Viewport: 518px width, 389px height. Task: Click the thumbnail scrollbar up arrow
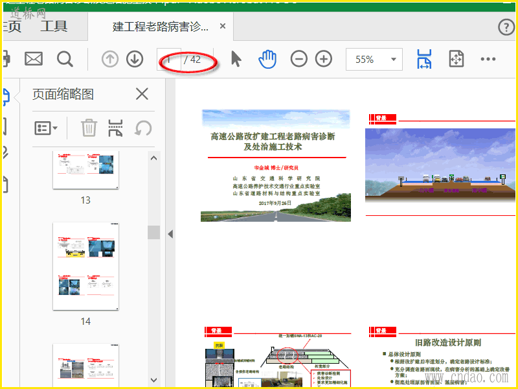tap(153, 158)
